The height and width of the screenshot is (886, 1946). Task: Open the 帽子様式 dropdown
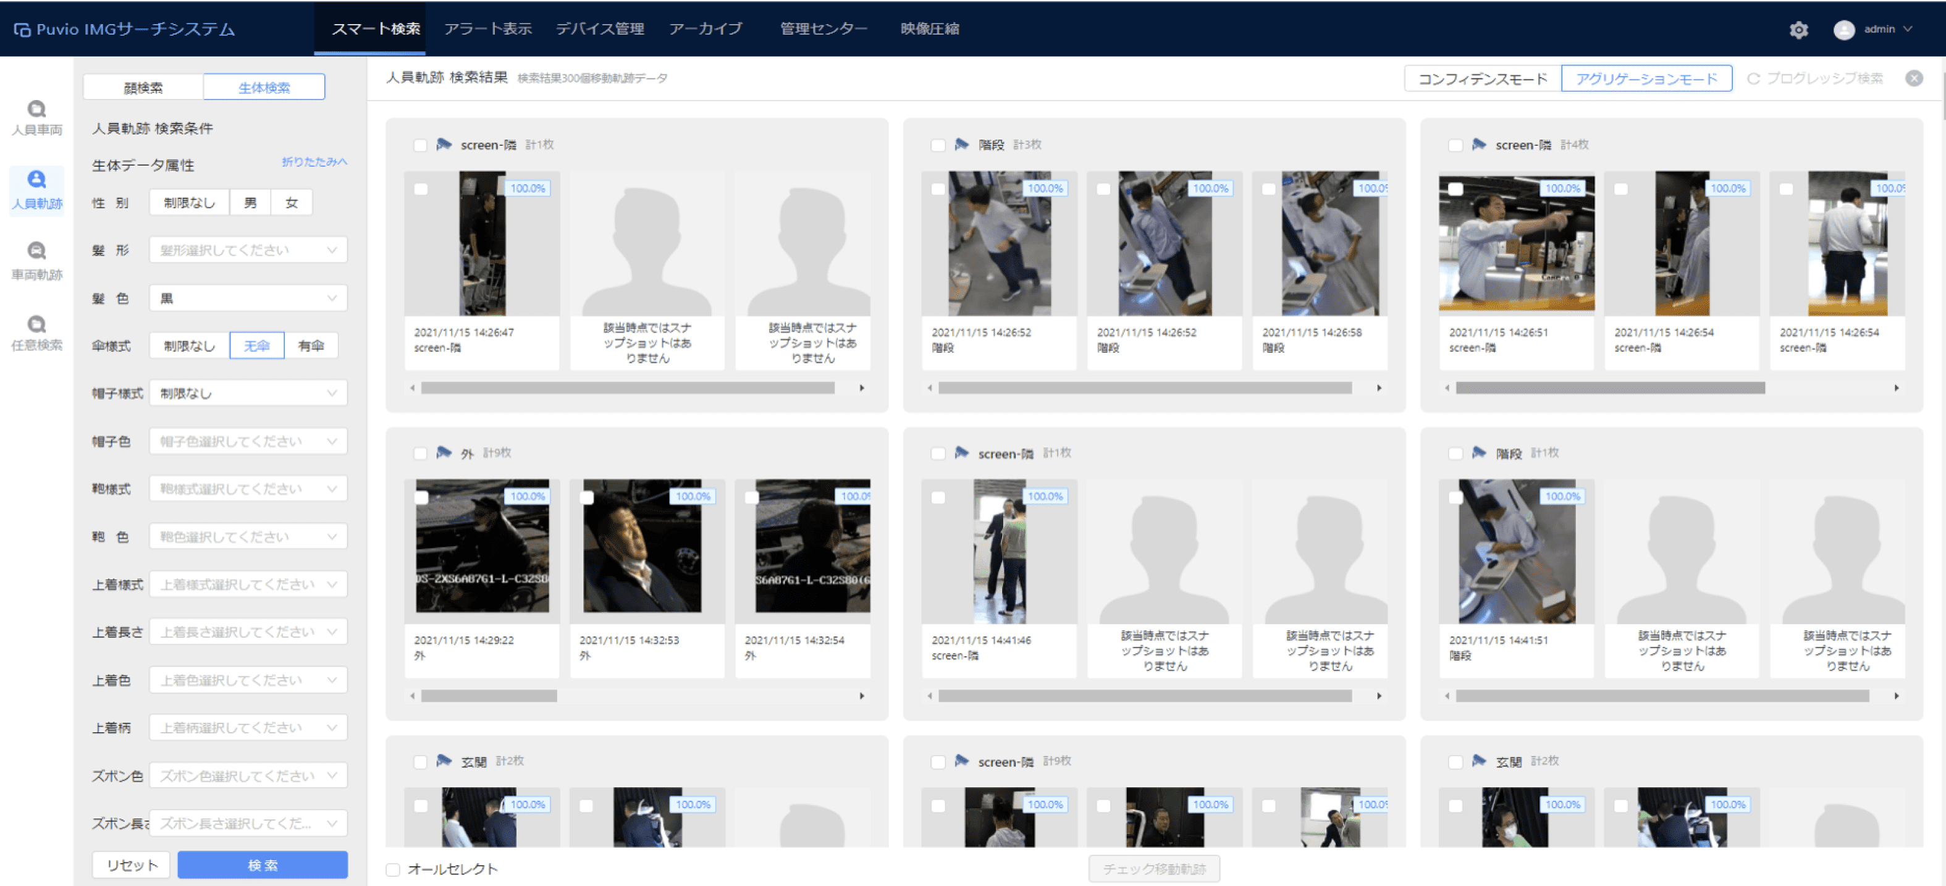tap(248, 393)
